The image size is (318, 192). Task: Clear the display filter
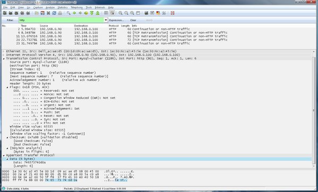coord(133,20)
